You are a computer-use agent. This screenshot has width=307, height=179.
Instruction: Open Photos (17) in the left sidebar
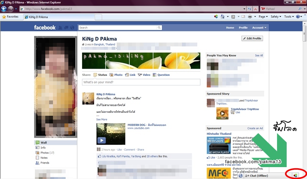[47, 153]
